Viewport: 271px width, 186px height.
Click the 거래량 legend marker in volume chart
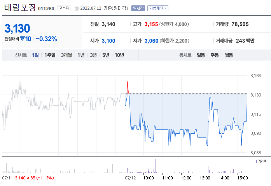tap(256, 161)
